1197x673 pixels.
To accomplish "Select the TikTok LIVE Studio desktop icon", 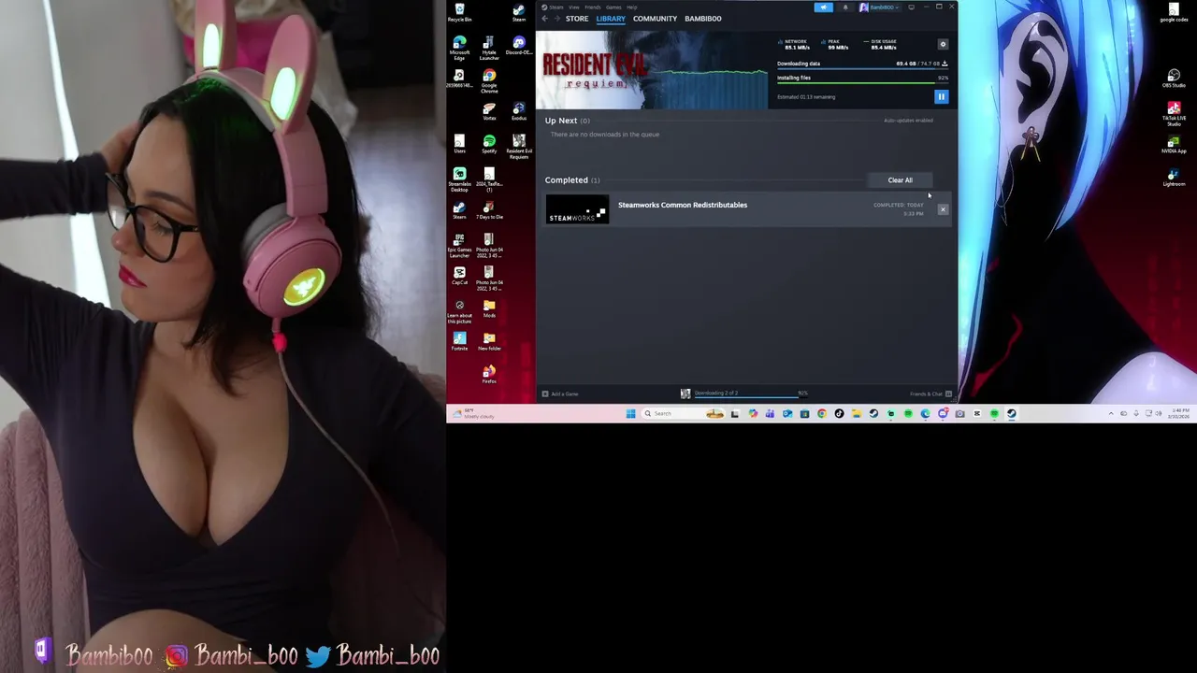I will coord(1174,114).
